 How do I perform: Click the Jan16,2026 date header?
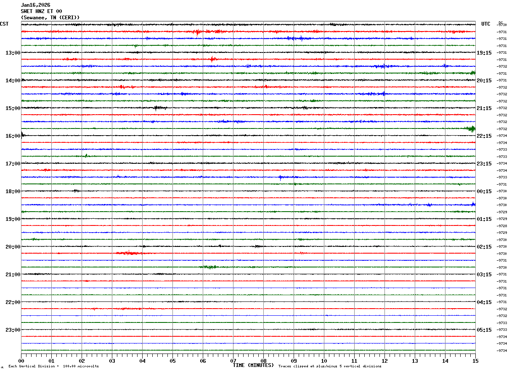click(x=35, y=5)
